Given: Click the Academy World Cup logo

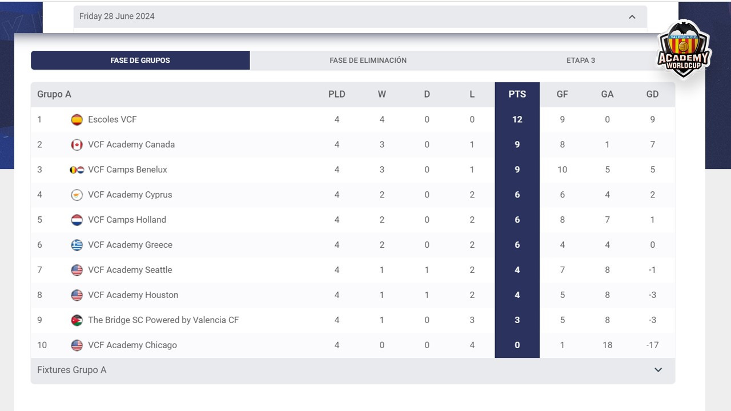Looking at the screenshot, I should point(684,49).
